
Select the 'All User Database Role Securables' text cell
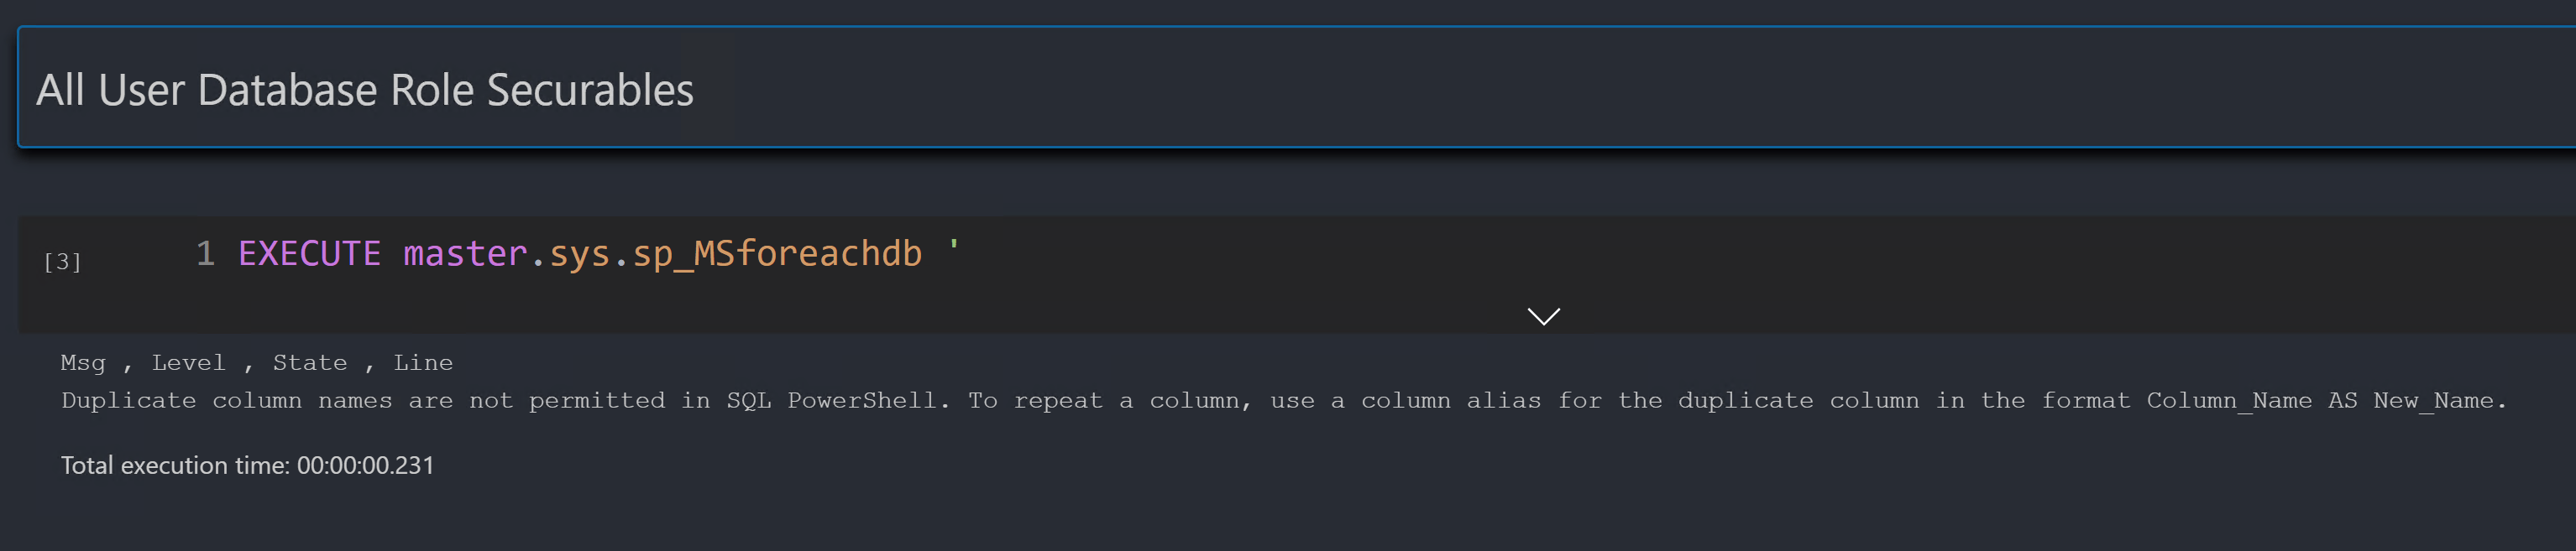pyautogui.click(x=1200, y=90)
